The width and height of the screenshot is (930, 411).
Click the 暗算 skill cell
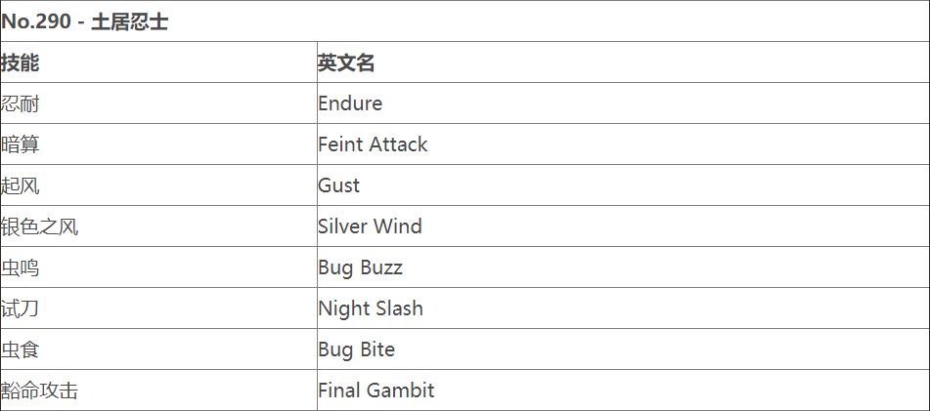[21, 144]
